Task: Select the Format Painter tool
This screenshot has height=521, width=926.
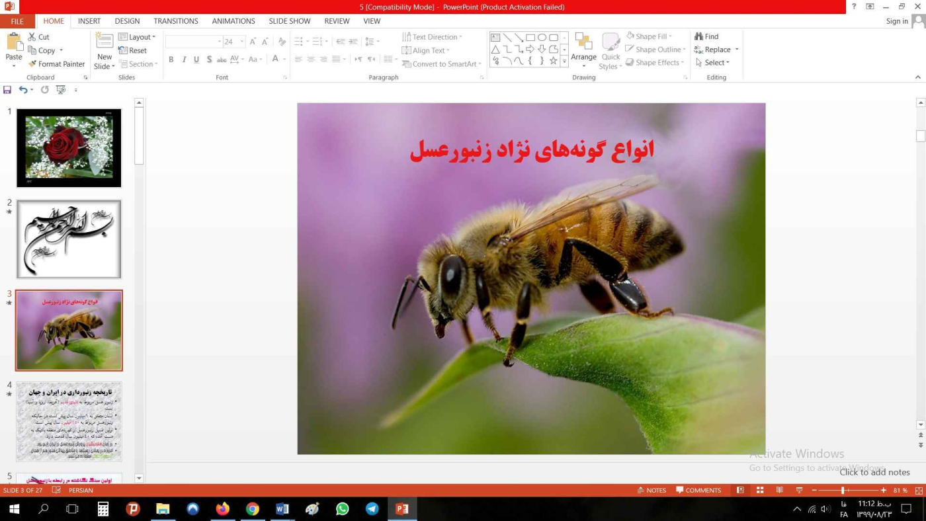Action: pos(56,64)
